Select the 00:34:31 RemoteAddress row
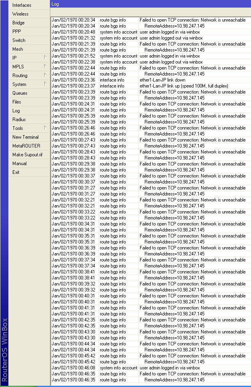Viewport: 251px width, 387px height. point(151,230)
